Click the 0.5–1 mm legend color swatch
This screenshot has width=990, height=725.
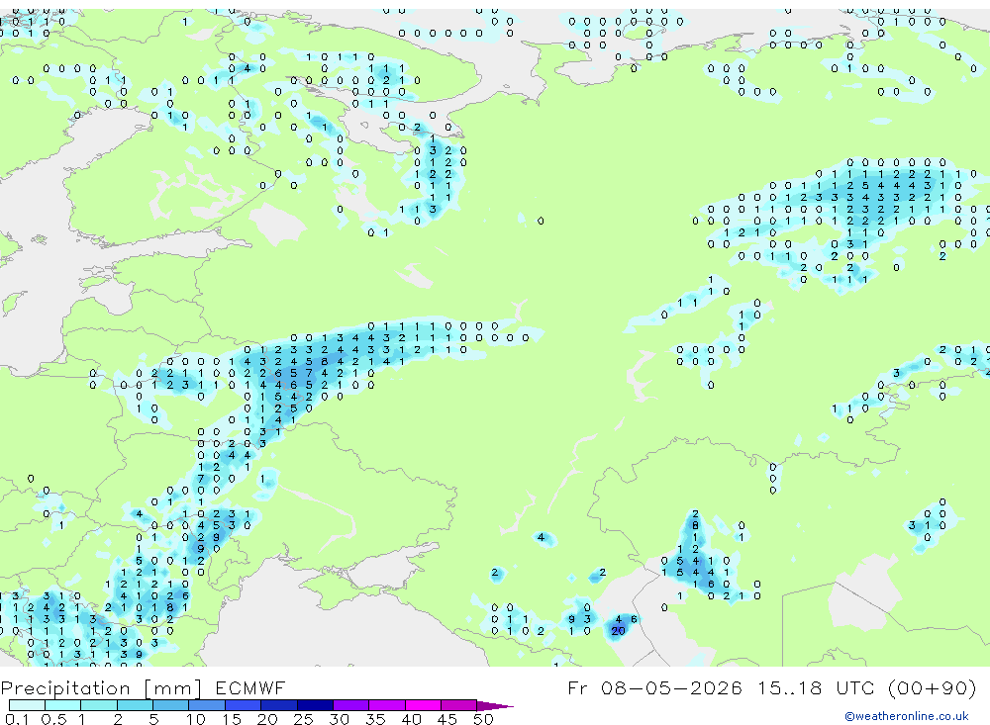[x=63, y=705]
